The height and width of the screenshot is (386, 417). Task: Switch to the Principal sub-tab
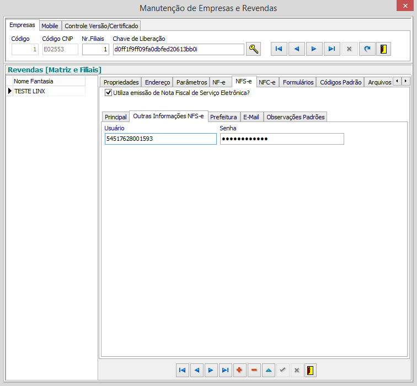[x=116, y=117]
